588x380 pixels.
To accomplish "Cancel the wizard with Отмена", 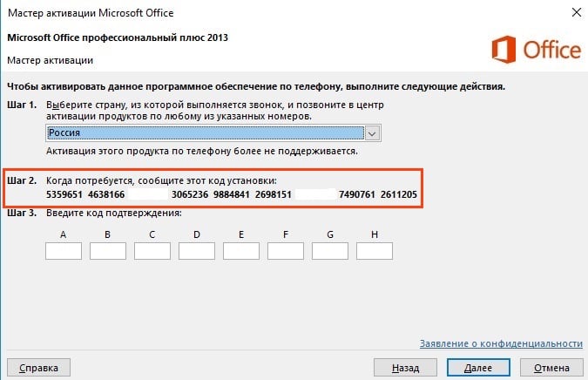I will click(551, 368).
